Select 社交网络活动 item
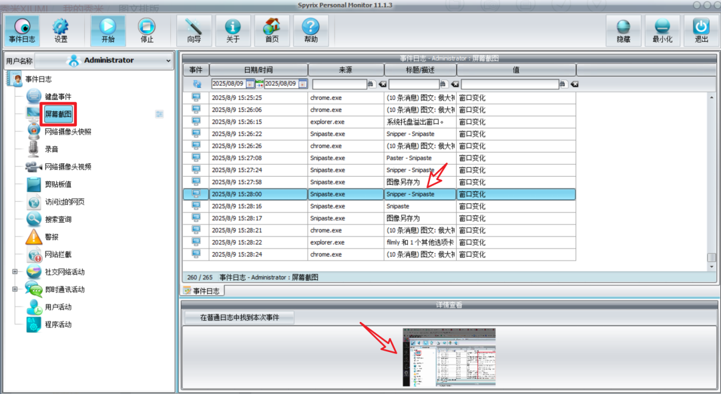721x394 pixels. point(65,272)
